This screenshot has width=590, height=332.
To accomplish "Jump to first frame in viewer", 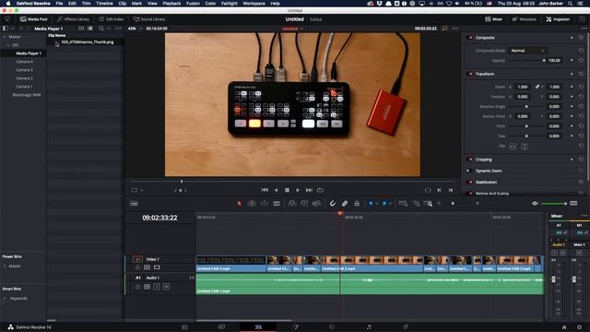I will click(x=265, y=190).
